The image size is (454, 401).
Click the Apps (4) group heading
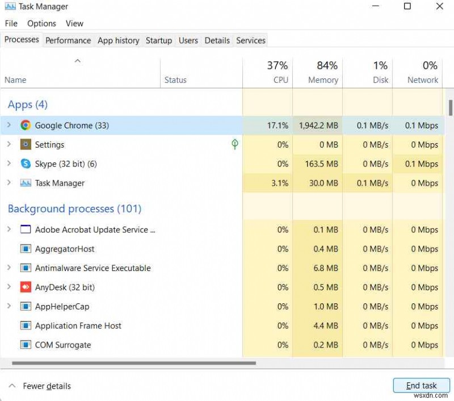(x=27, y=105)
